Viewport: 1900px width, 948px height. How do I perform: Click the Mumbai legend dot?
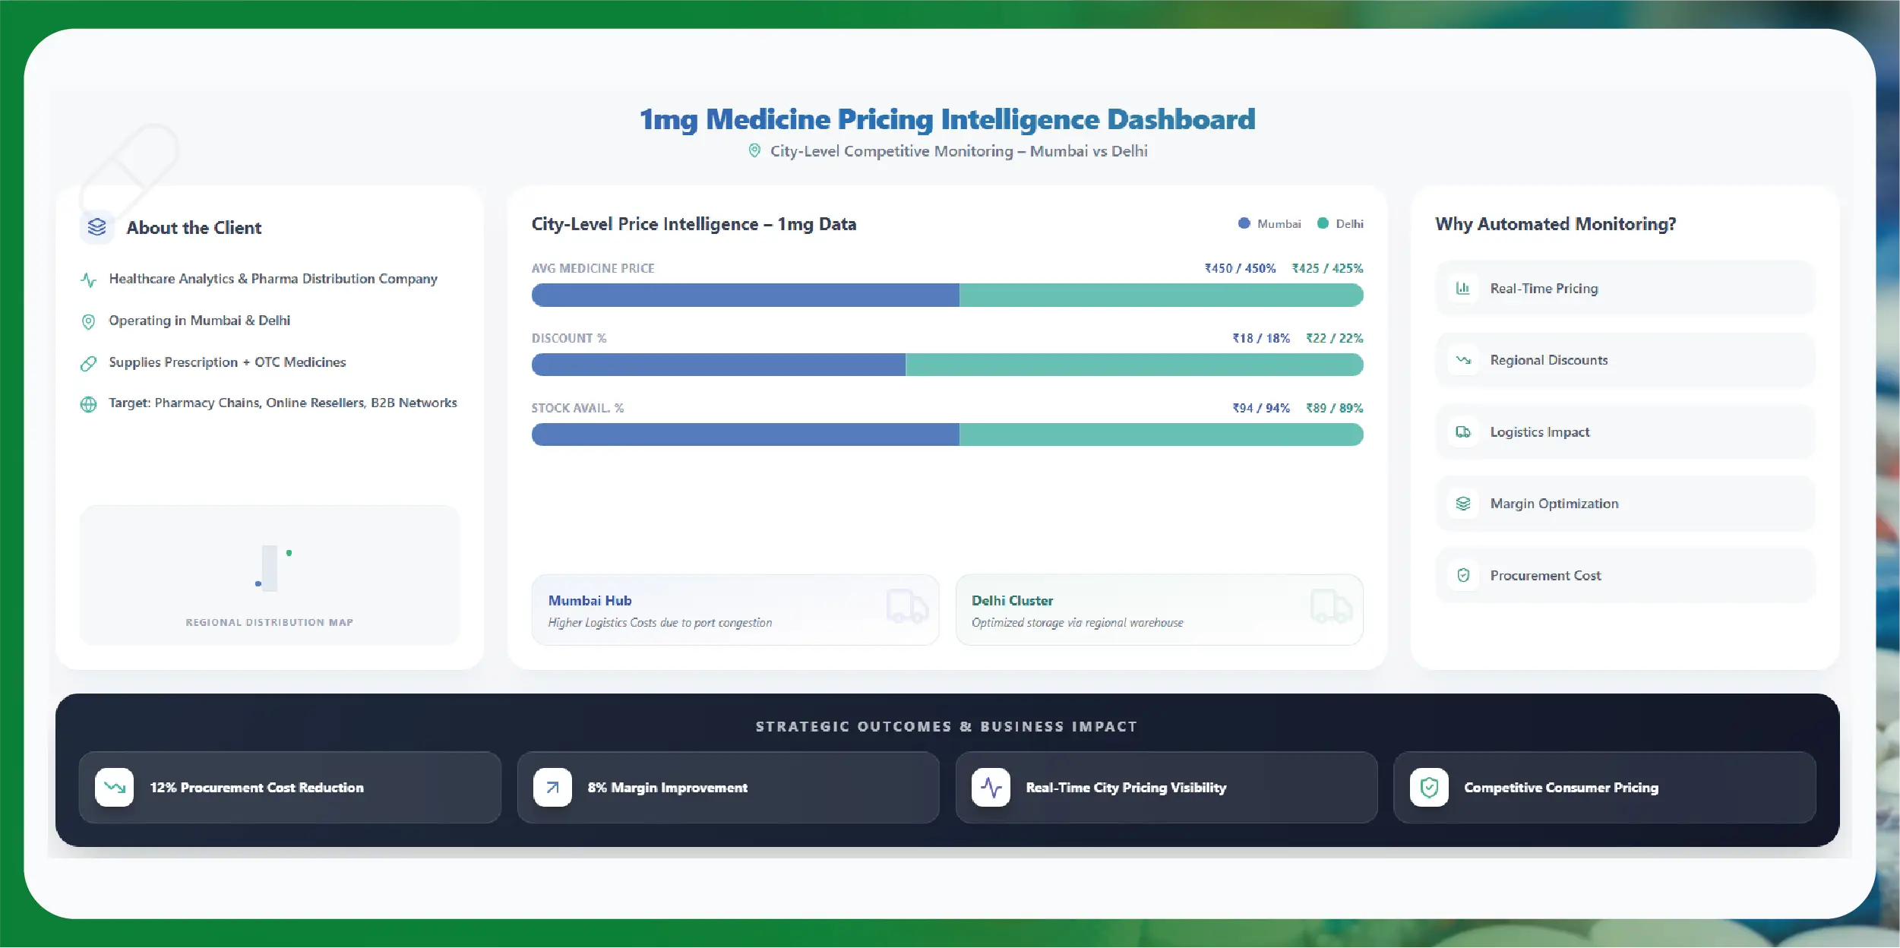click(1244, 223)
